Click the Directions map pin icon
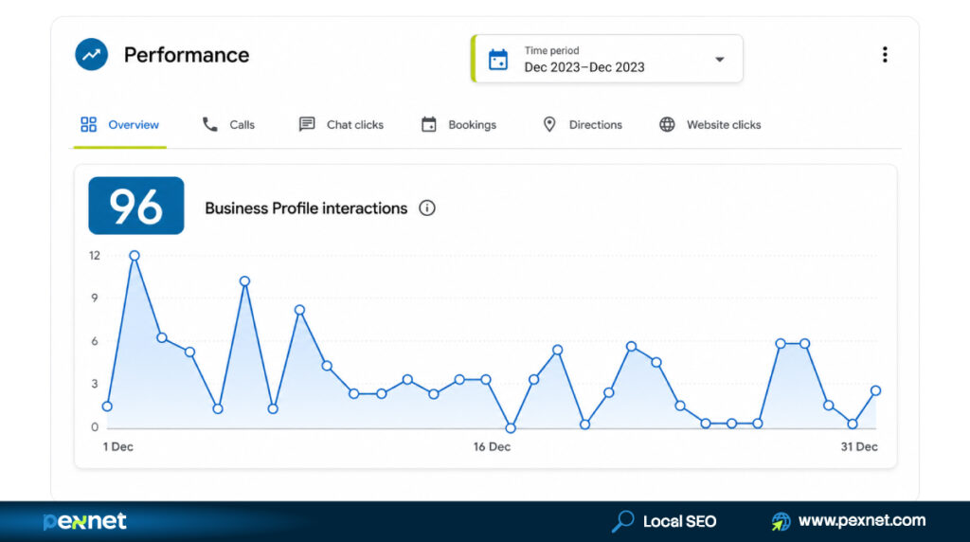The image size is (970, 542). [x=549, y=124]
